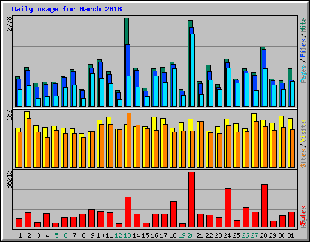Viewport: 310px width, 242px height.
Task: Select the red KBytes bar for day 9
Action: [x=91, y=218]
